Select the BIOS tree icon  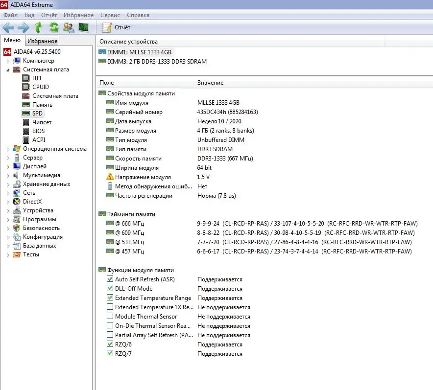pyautogui.click(x=25, y=131)
